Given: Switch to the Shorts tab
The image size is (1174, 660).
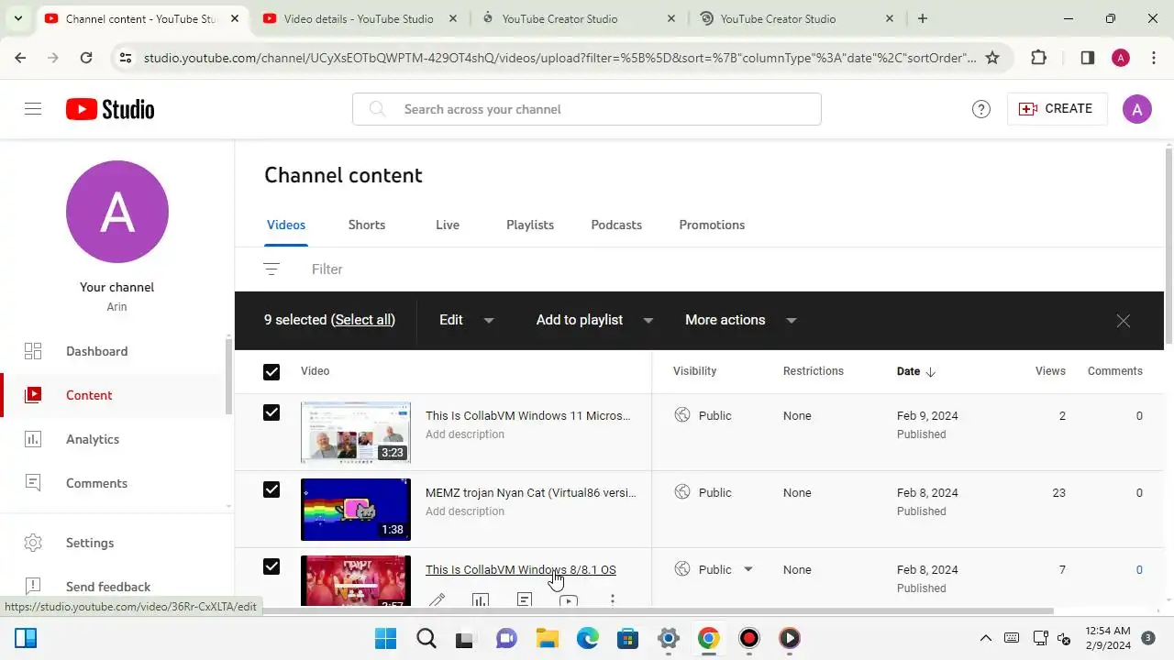Looking at the screenshot, I should coord(367,225).
